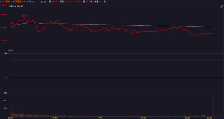This screenshot has width=224, height=119.
Task: Toggle the highlighted 大戶 button in toolbar
Action: tap(7, 2)
